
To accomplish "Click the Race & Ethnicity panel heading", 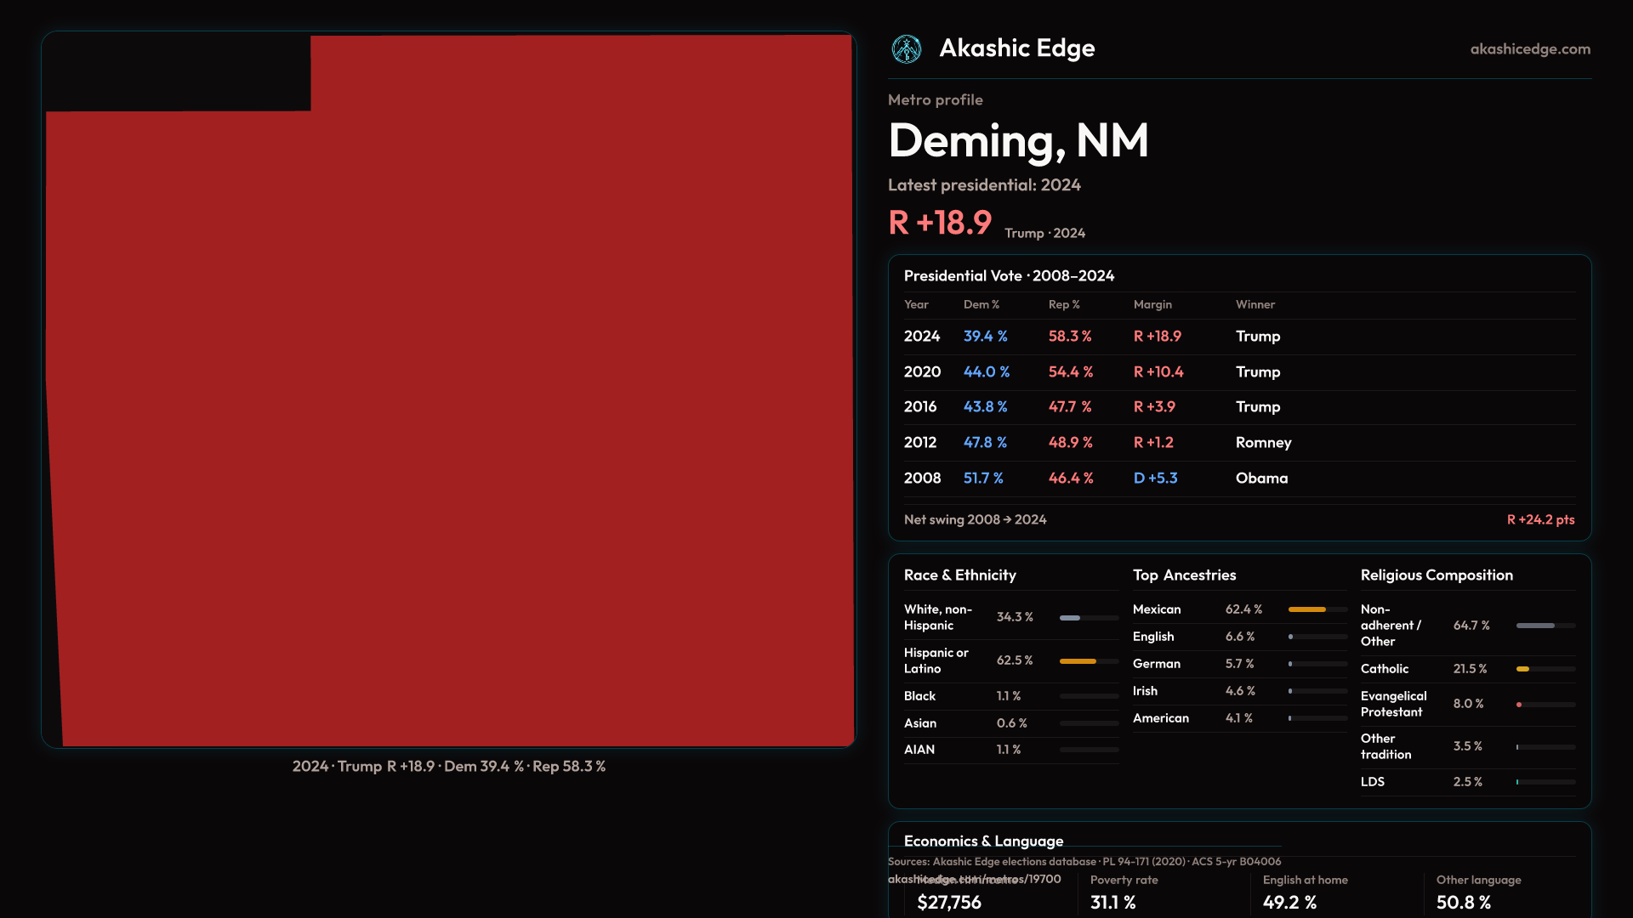I will click(x=959, y=575).
